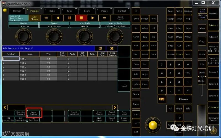Select the Cue 3 name cell
Image resolution: width=221 pixels, height=138 pixels.
[x=30, y=67]
